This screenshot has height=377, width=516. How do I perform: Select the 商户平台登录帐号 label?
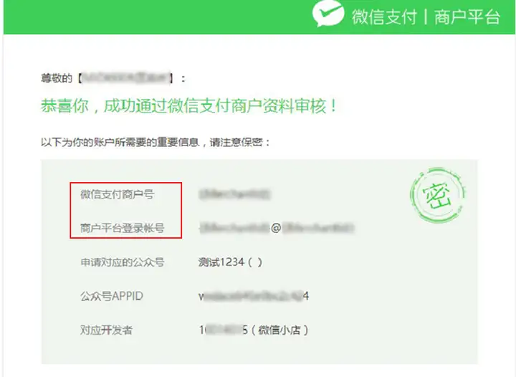(122, 228)
